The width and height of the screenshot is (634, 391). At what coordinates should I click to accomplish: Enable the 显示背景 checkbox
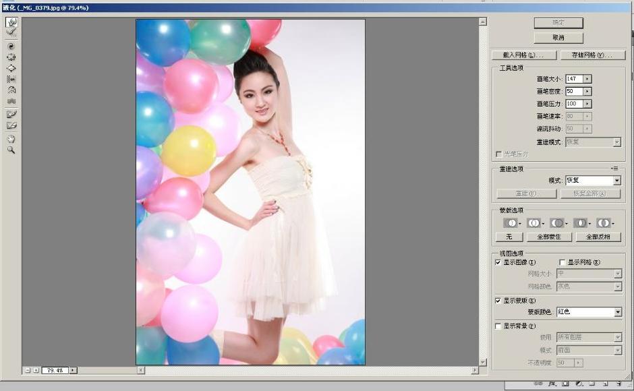pyautogui.click(x=498, y=326)
